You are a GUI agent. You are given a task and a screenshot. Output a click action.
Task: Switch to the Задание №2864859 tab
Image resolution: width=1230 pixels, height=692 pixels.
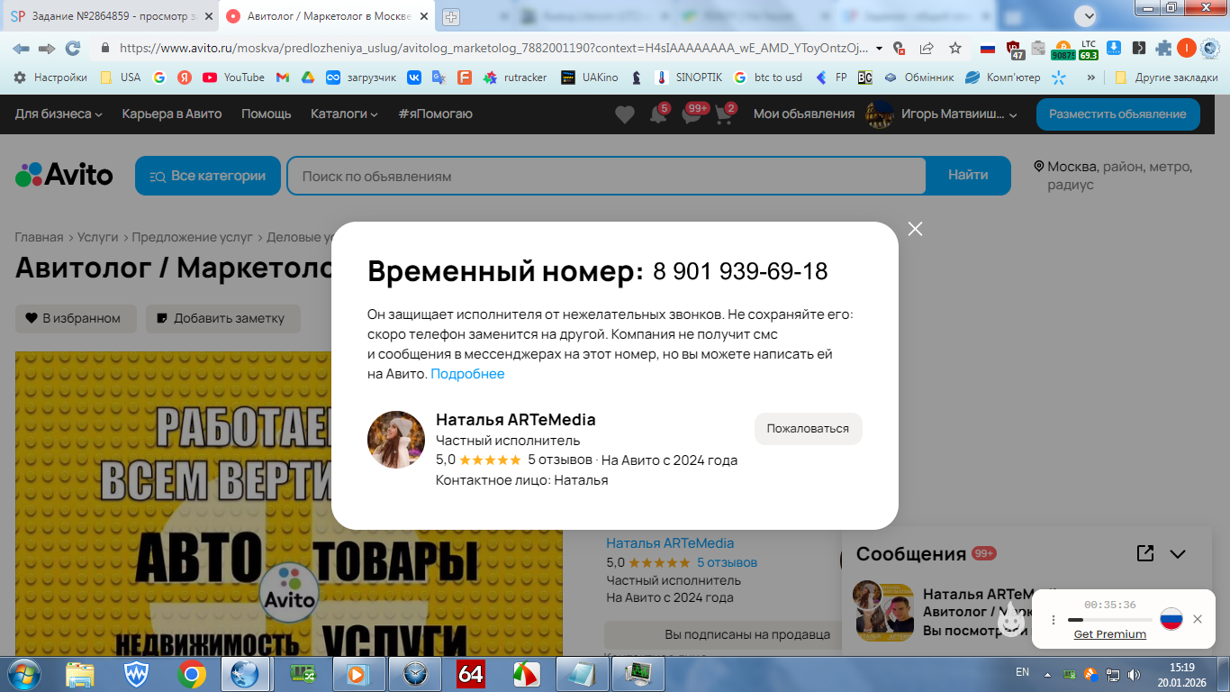[112, 16]
